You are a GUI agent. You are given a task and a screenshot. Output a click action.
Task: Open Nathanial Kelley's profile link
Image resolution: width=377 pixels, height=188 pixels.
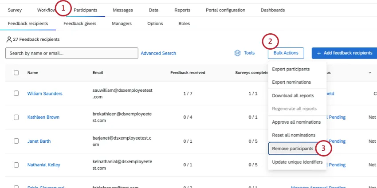44,165
